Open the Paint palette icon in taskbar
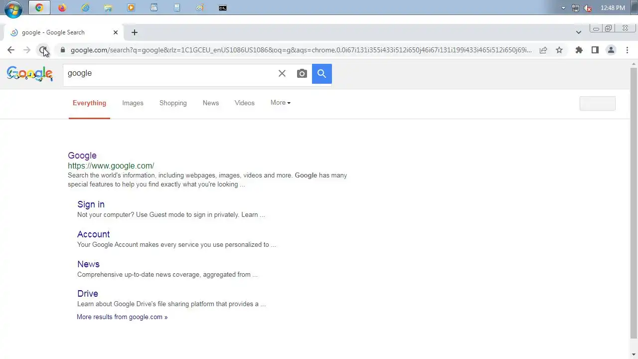The height and width of the screenshot is (359, 638). [200, 7]
